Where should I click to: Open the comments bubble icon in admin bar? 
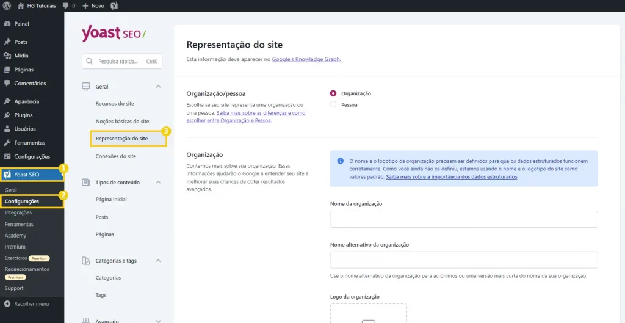point(66,6)
